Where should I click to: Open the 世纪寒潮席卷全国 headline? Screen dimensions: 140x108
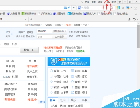pyautogui.click(x=53, y=48)
